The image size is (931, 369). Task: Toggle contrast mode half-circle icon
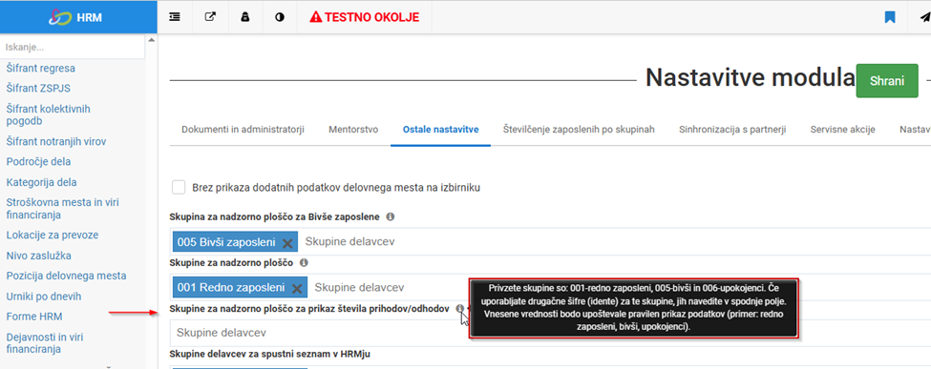coord(280,17)
